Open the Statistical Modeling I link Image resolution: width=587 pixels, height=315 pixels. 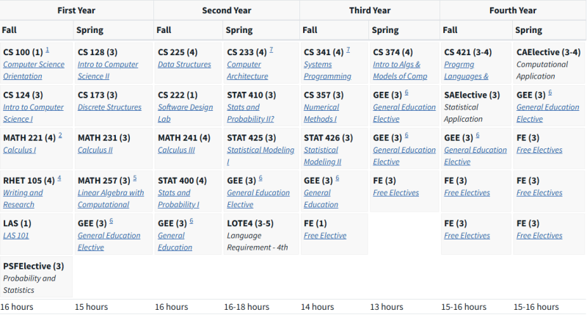tap(260, 156)
